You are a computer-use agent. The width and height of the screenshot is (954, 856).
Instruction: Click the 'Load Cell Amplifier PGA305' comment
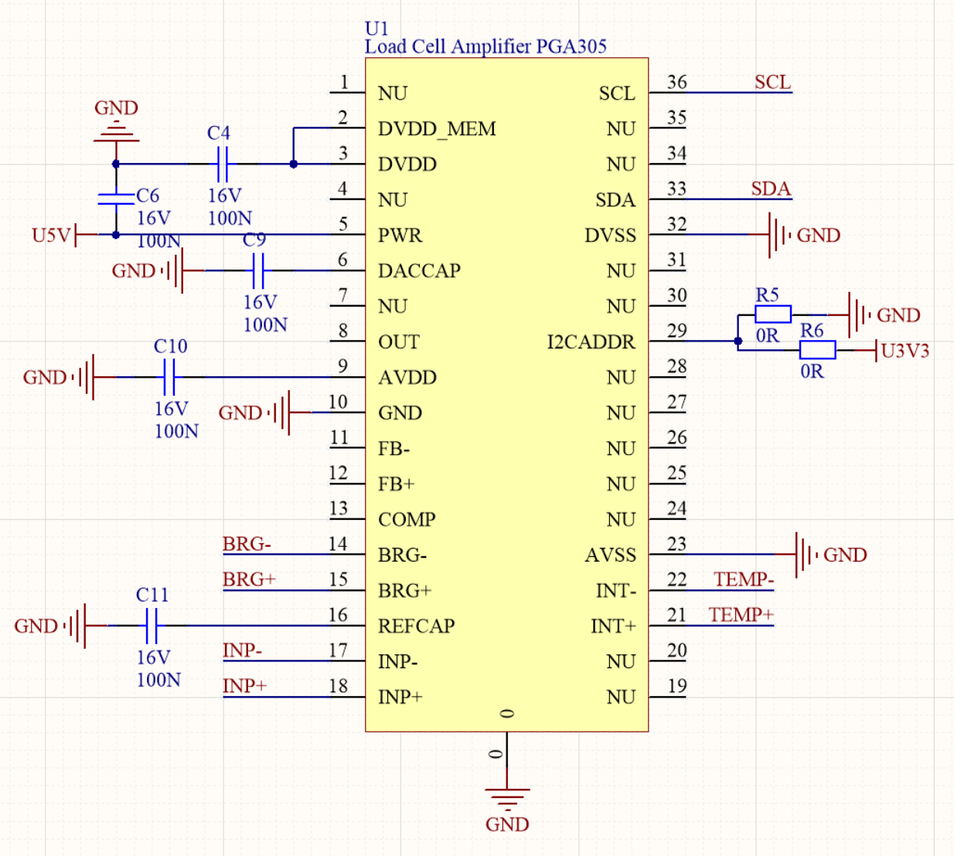(x=486, y=46)
